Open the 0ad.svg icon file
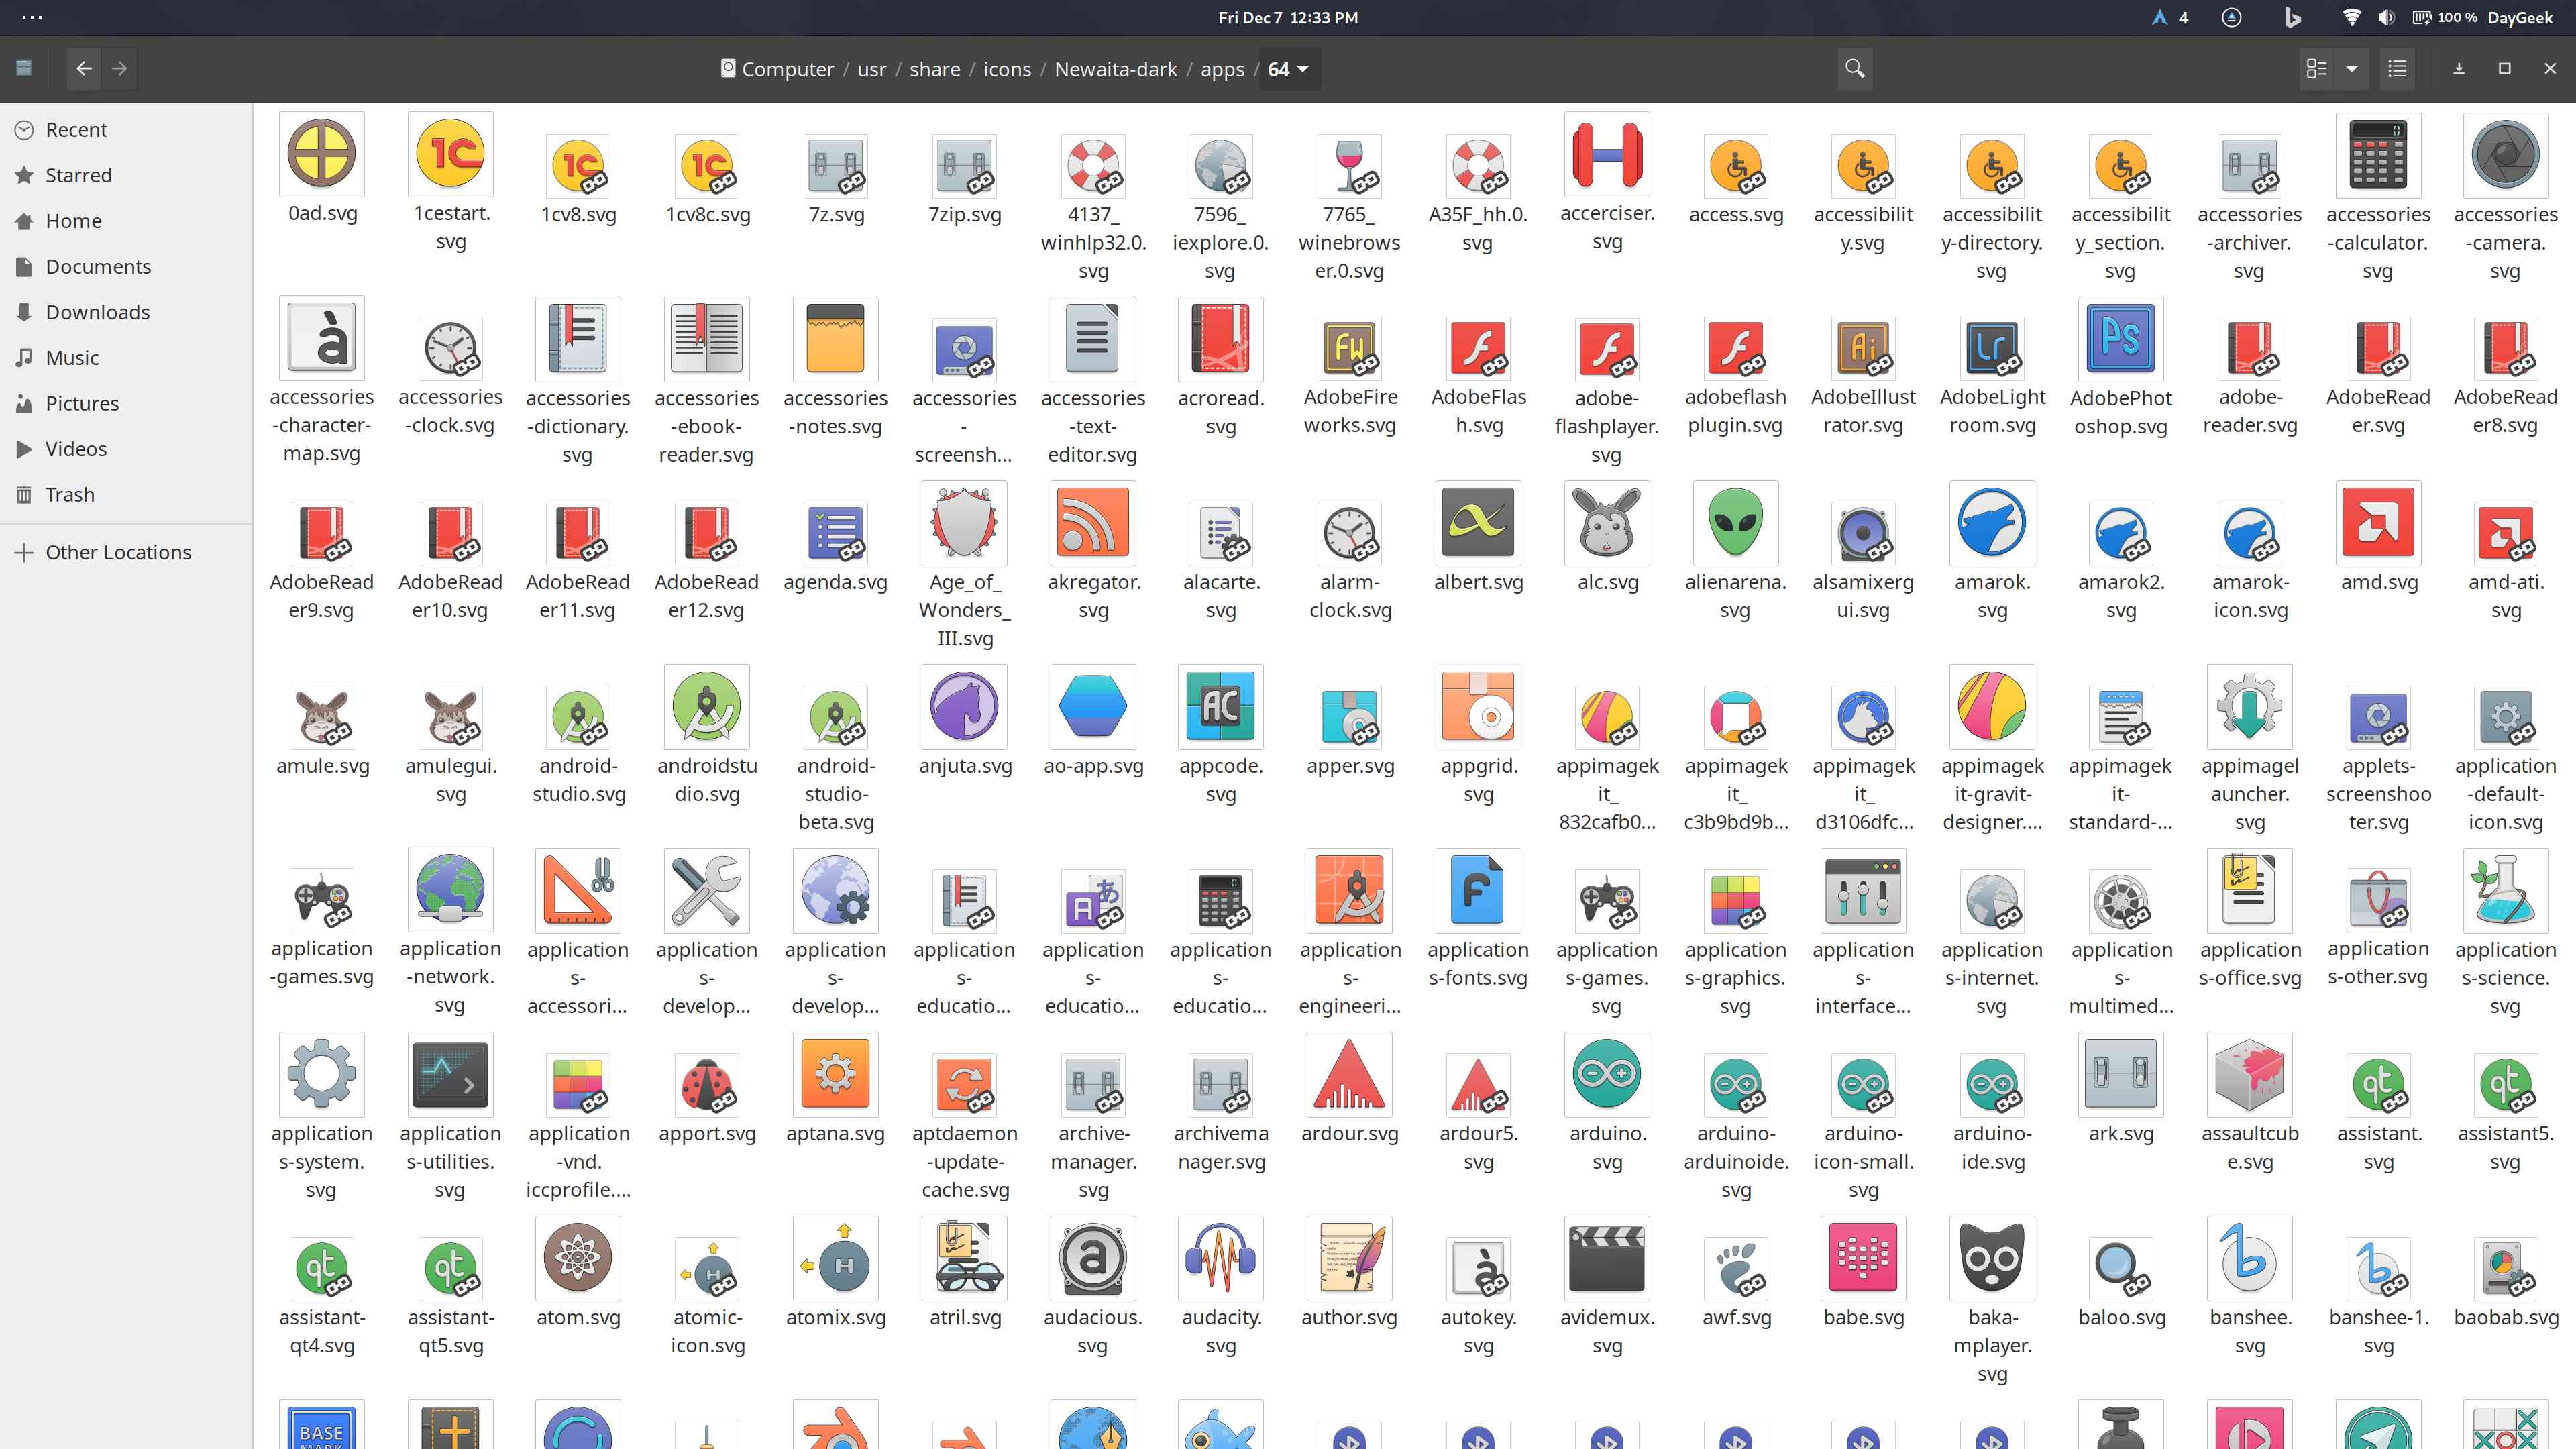This screenshot has height=1449, width=2576. tap(321, 154)
